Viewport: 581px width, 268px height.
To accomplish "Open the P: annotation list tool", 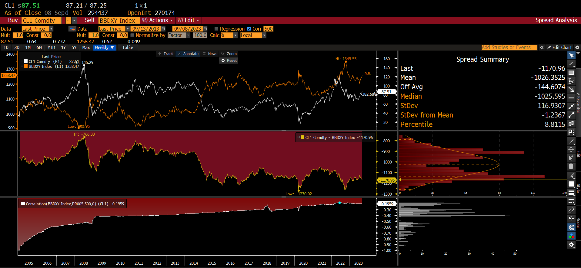I will click(571, 132).
